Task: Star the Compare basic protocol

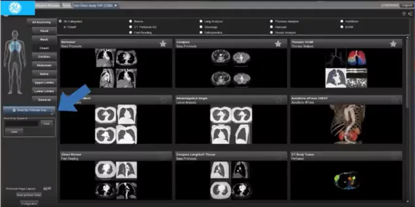Action: [278, 44]
